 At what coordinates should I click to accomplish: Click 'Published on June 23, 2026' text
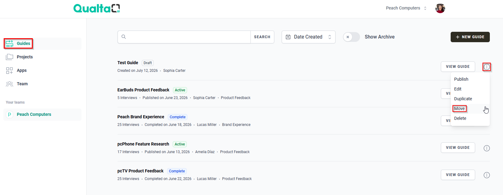pyautogui.click(x=165, y=98)
